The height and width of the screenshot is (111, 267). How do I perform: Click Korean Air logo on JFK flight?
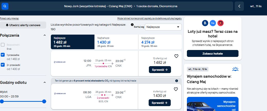60,62
